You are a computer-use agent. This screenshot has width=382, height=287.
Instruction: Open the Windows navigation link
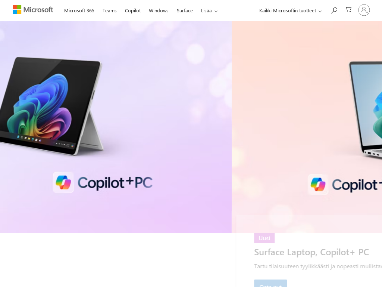click(x=159, y=11)
